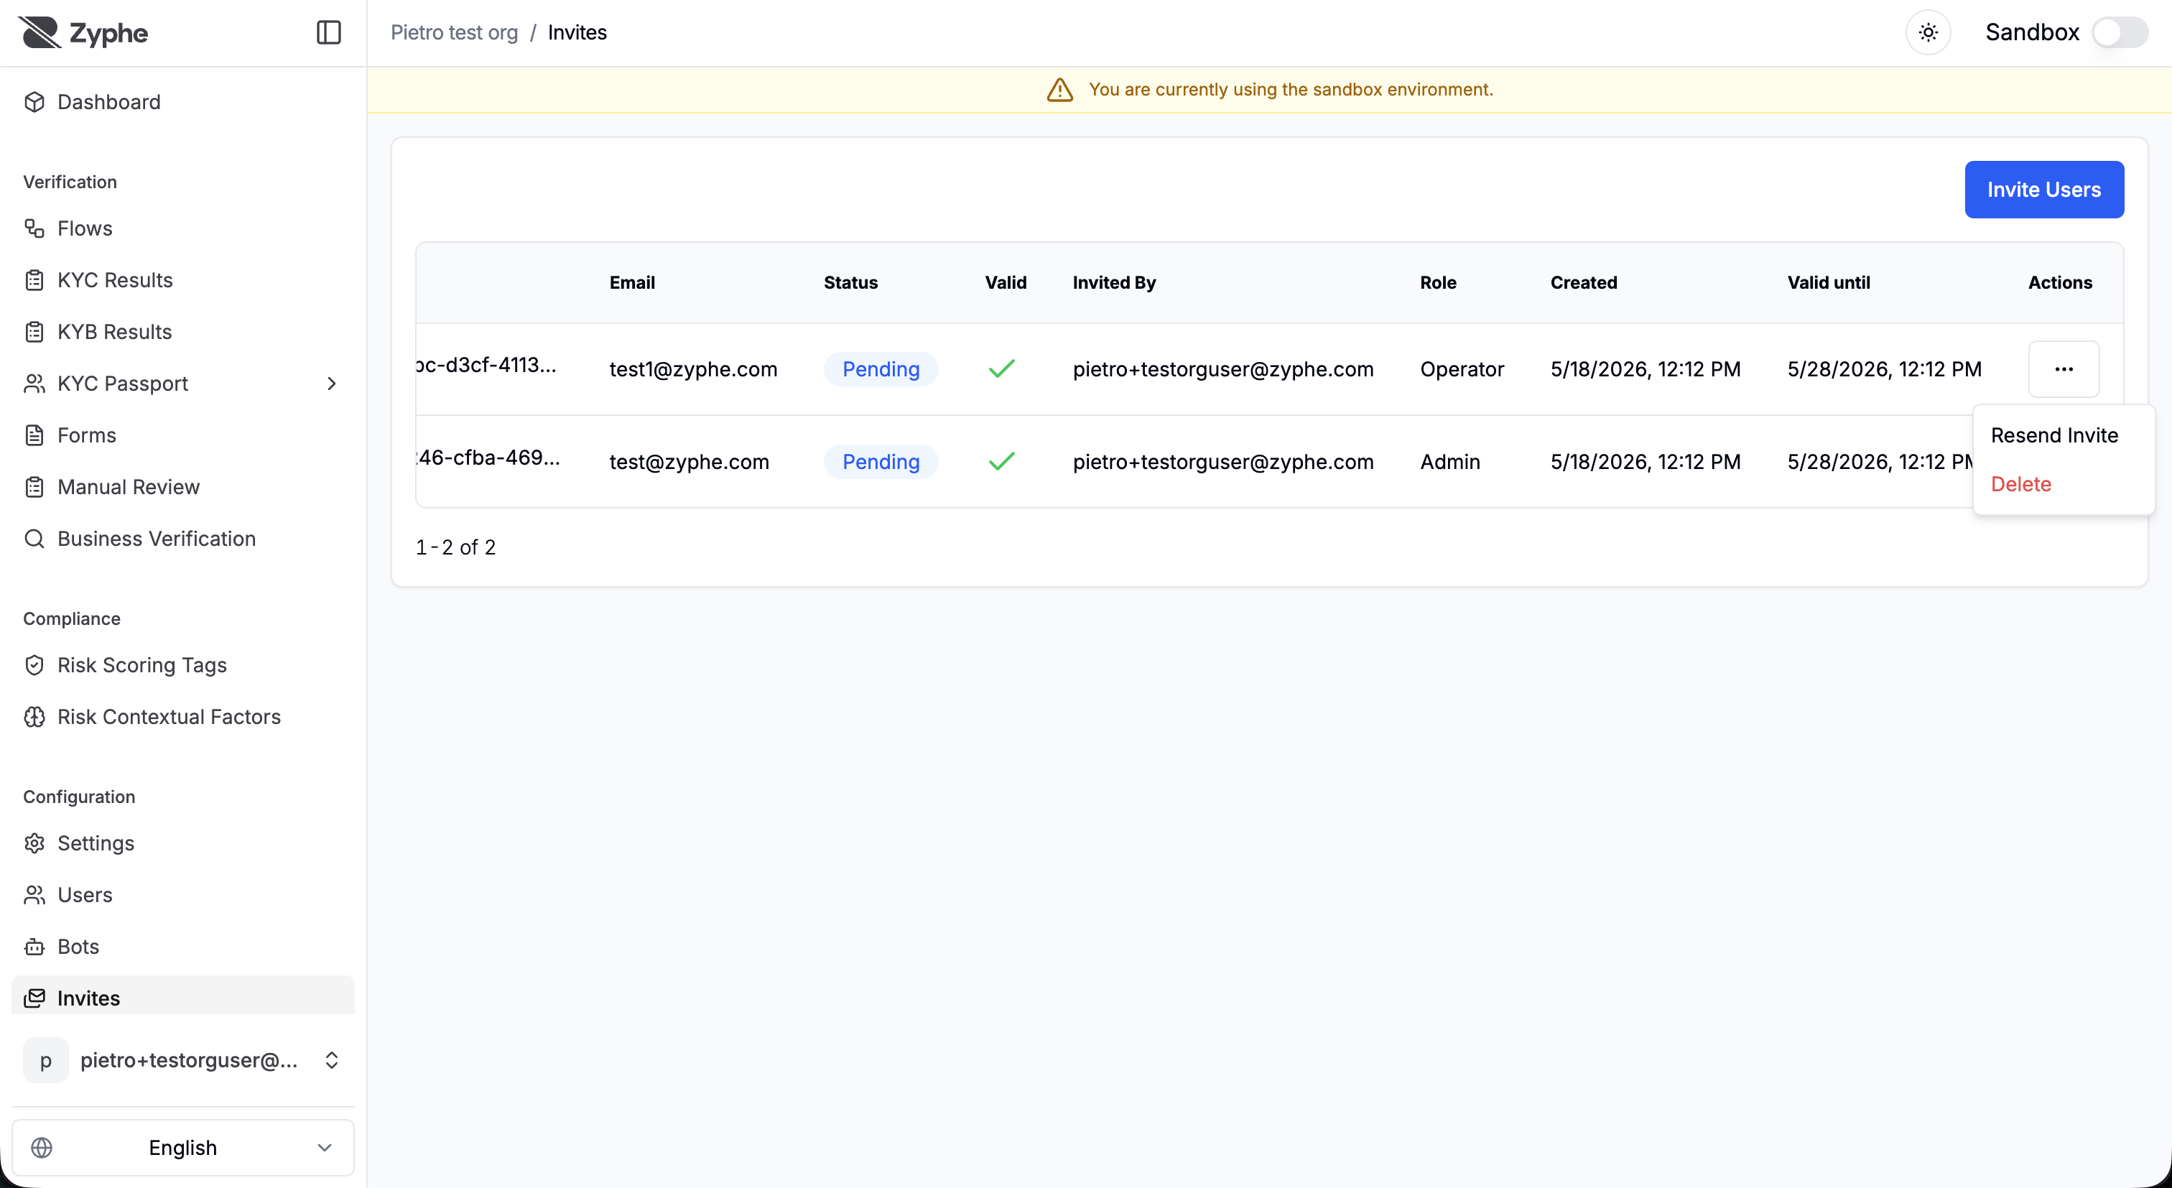Toggle the light/dark theme sun icon
The width and height of the screenshot is (2172, 1188).
coord(1929,33)
